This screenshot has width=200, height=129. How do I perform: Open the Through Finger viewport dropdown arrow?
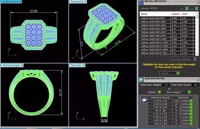(22, 66)
